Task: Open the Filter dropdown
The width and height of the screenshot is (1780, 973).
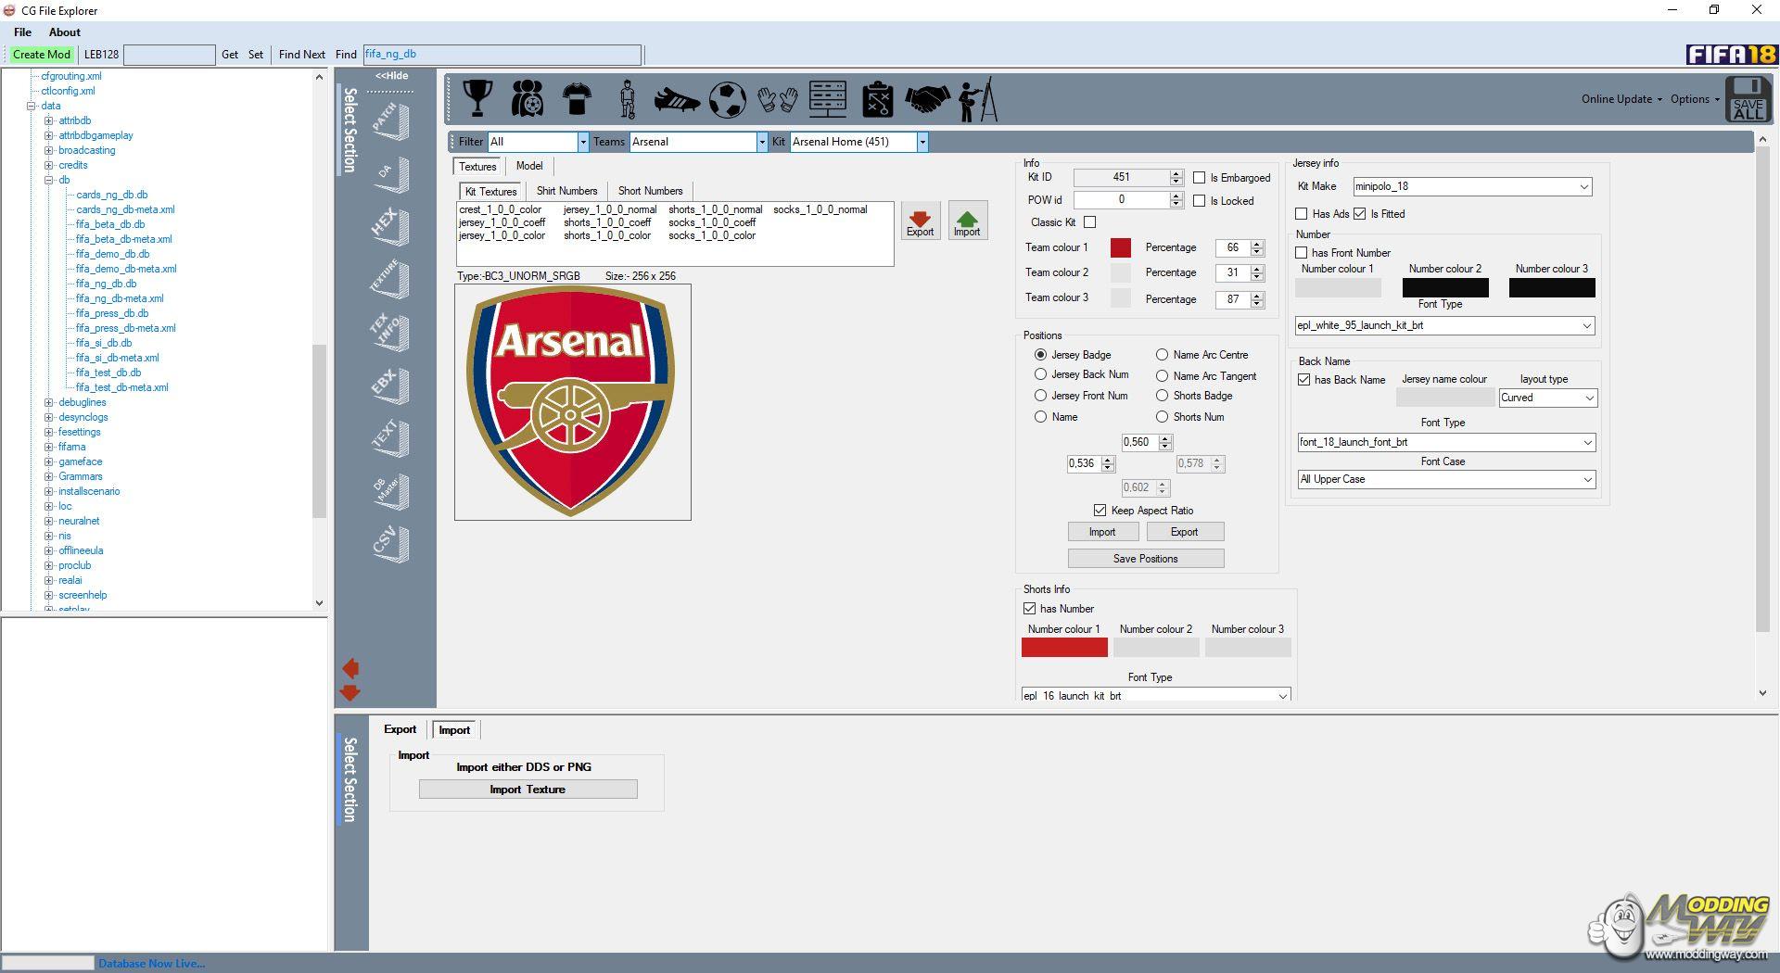Action: 538,142
